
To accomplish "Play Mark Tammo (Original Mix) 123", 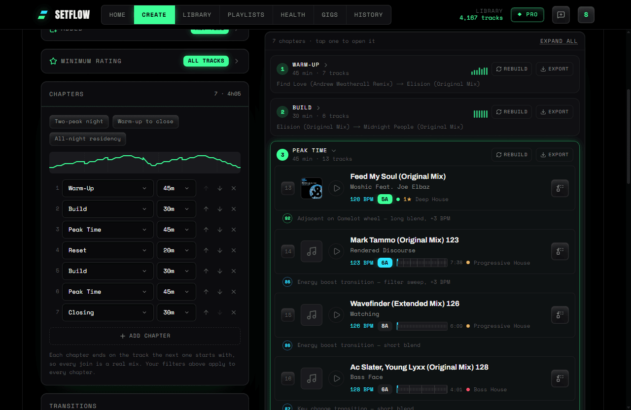I will 336,251.
